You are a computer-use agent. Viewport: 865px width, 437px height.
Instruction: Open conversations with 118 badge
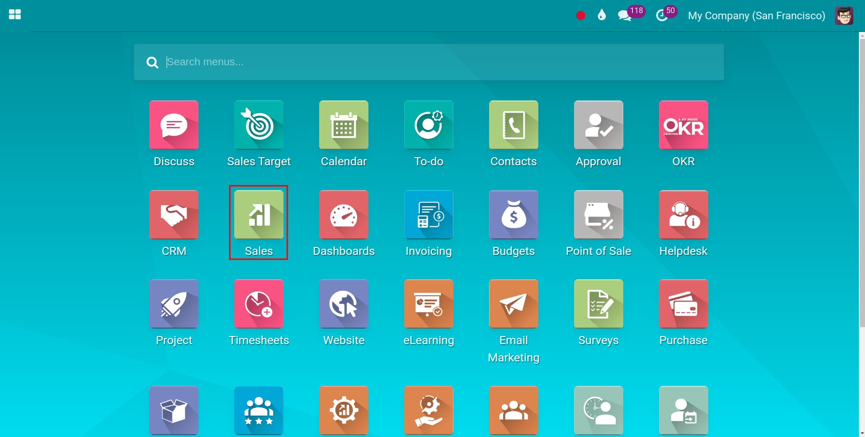[631, 14]
